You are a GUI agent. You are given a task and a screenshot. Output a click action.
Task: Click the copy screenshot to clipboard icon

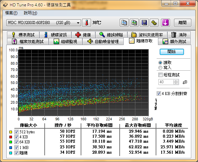tap(134, 23)
